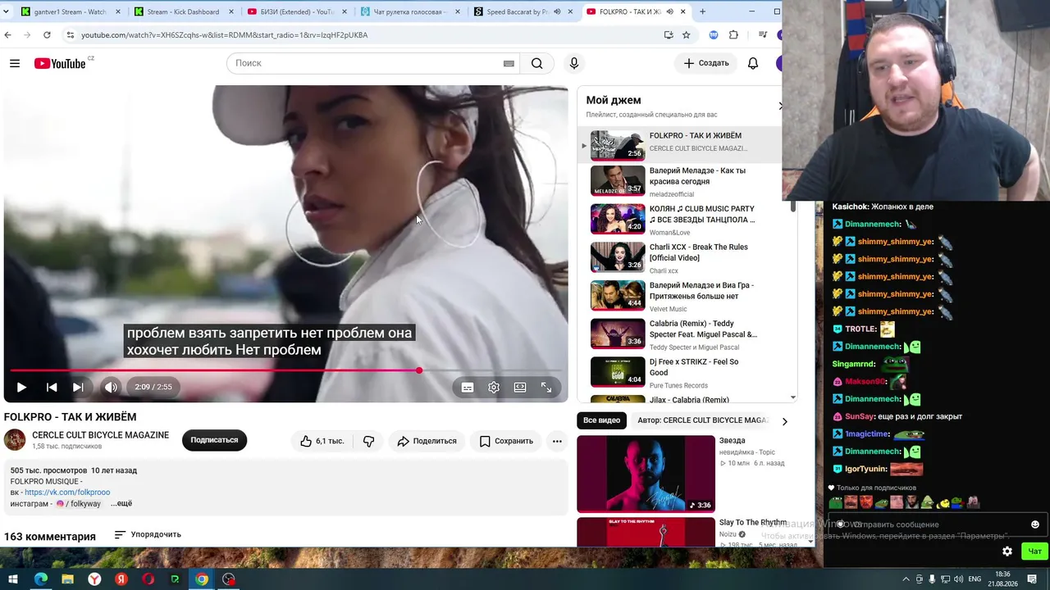Open the browser extensions puzzle menu
The height and width of the screenshot is (590, 1050).
coord(733,35)
